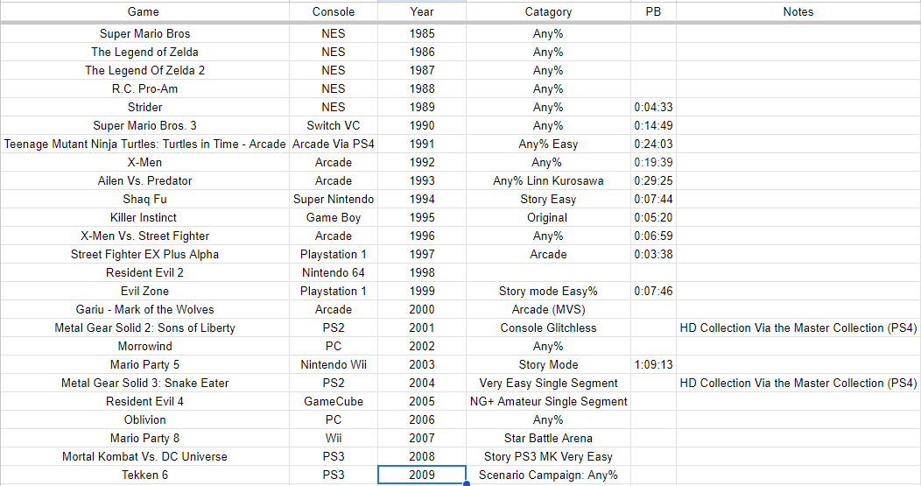Click the 'Story mode Easy%' category cell
This screenshot has height=486, width=921.
pos(548,291)
